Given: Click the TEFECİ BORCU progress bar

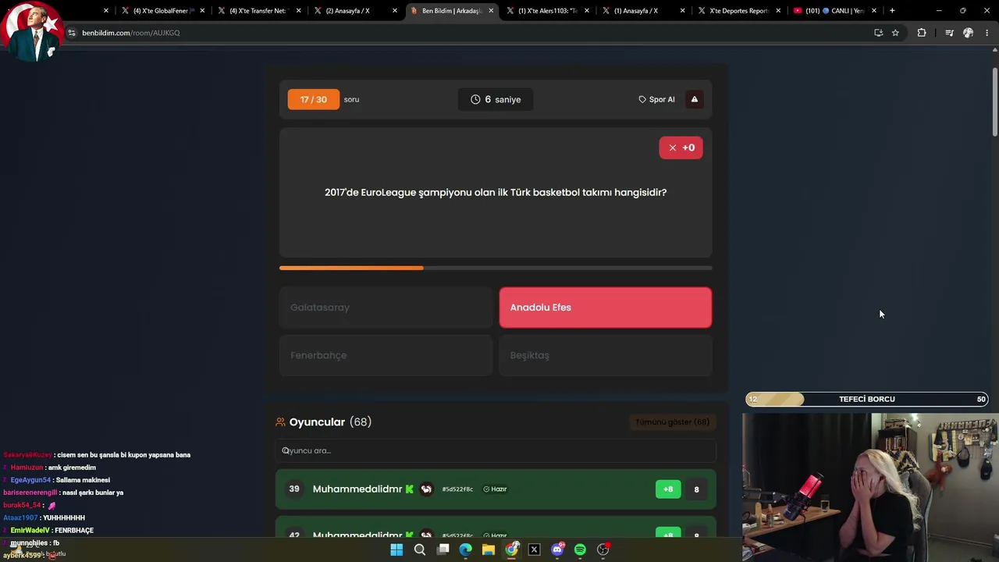Looking at the screenshot, I should point(867,400).
